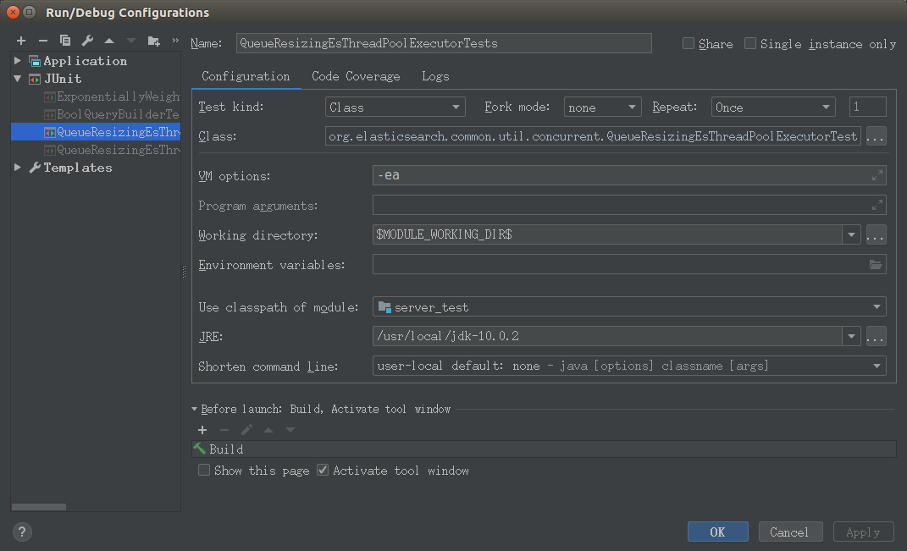Expand the Templates node

(x=18, y=167)
